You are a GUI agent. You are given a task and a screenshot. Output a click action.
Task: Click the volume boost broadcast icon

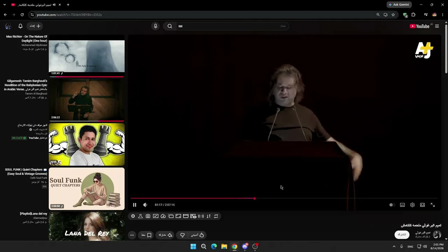click(201, 216)
